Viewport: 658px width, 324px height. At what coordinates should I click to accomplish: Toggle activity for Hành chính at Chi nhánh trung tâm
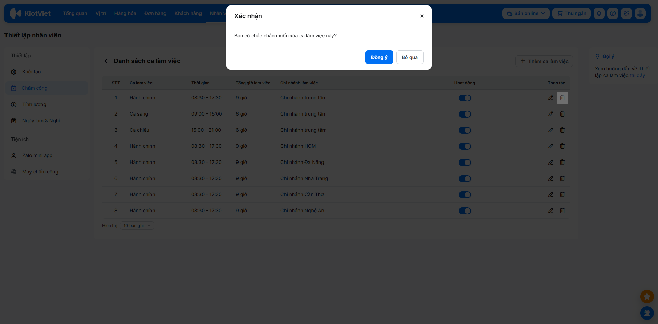pyautogui.click(x=465, y=98)
